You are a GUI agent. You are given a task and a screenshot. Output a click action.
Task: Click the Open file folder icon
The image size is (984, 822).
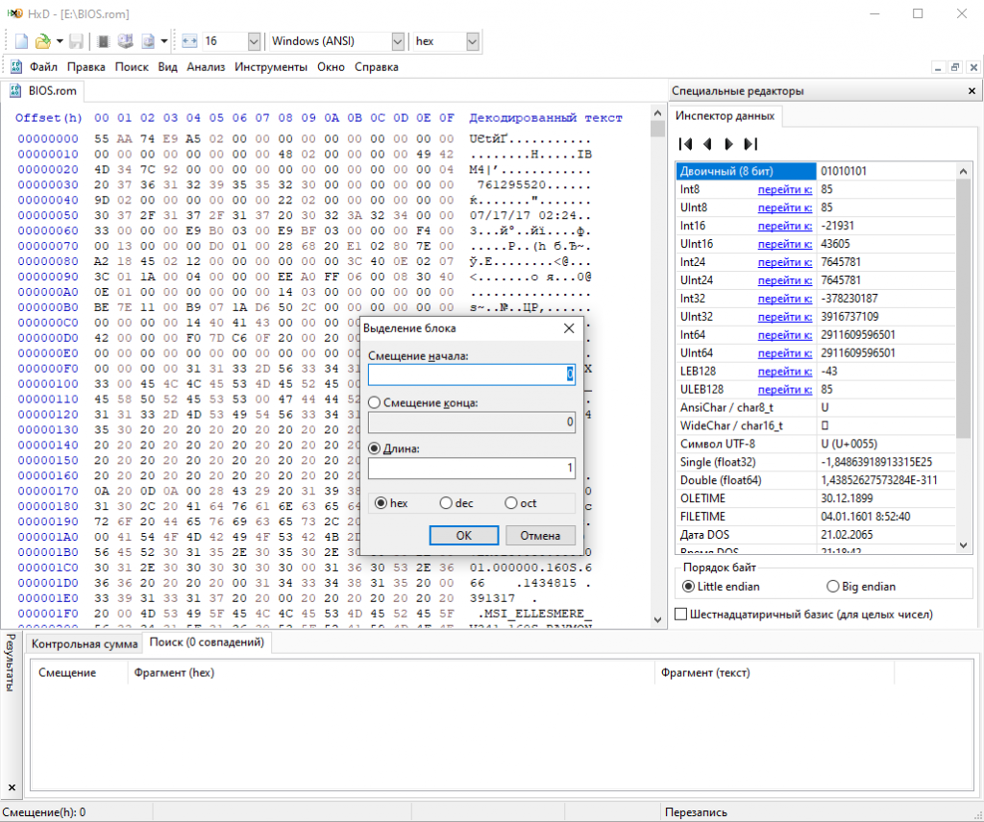pyautogui.click(x=42, y=41)
